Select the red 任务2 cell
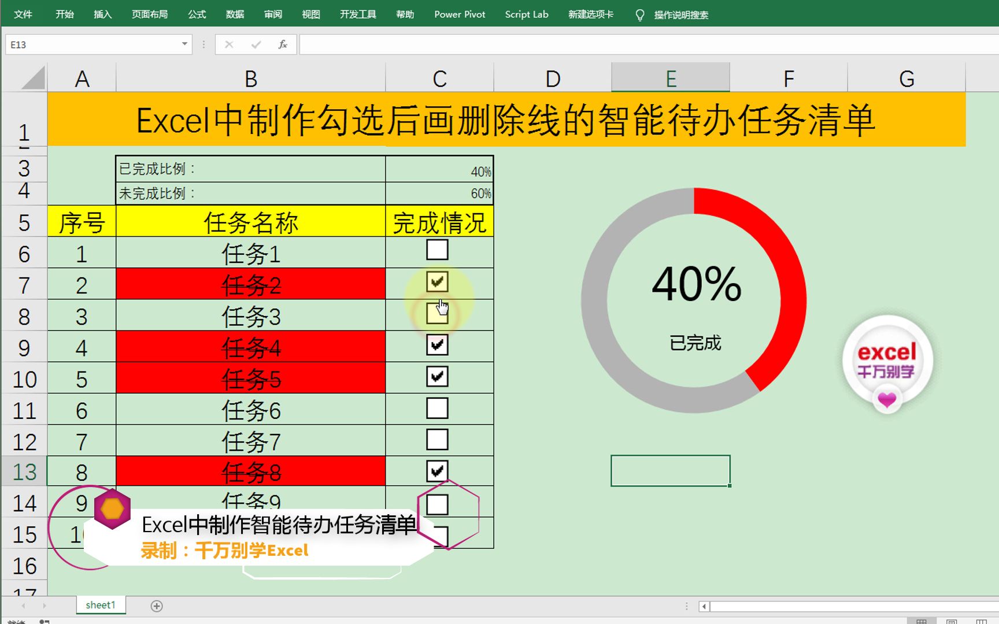Screen dimensions: 999x624 pyautogui.click(x=250, y=284)
